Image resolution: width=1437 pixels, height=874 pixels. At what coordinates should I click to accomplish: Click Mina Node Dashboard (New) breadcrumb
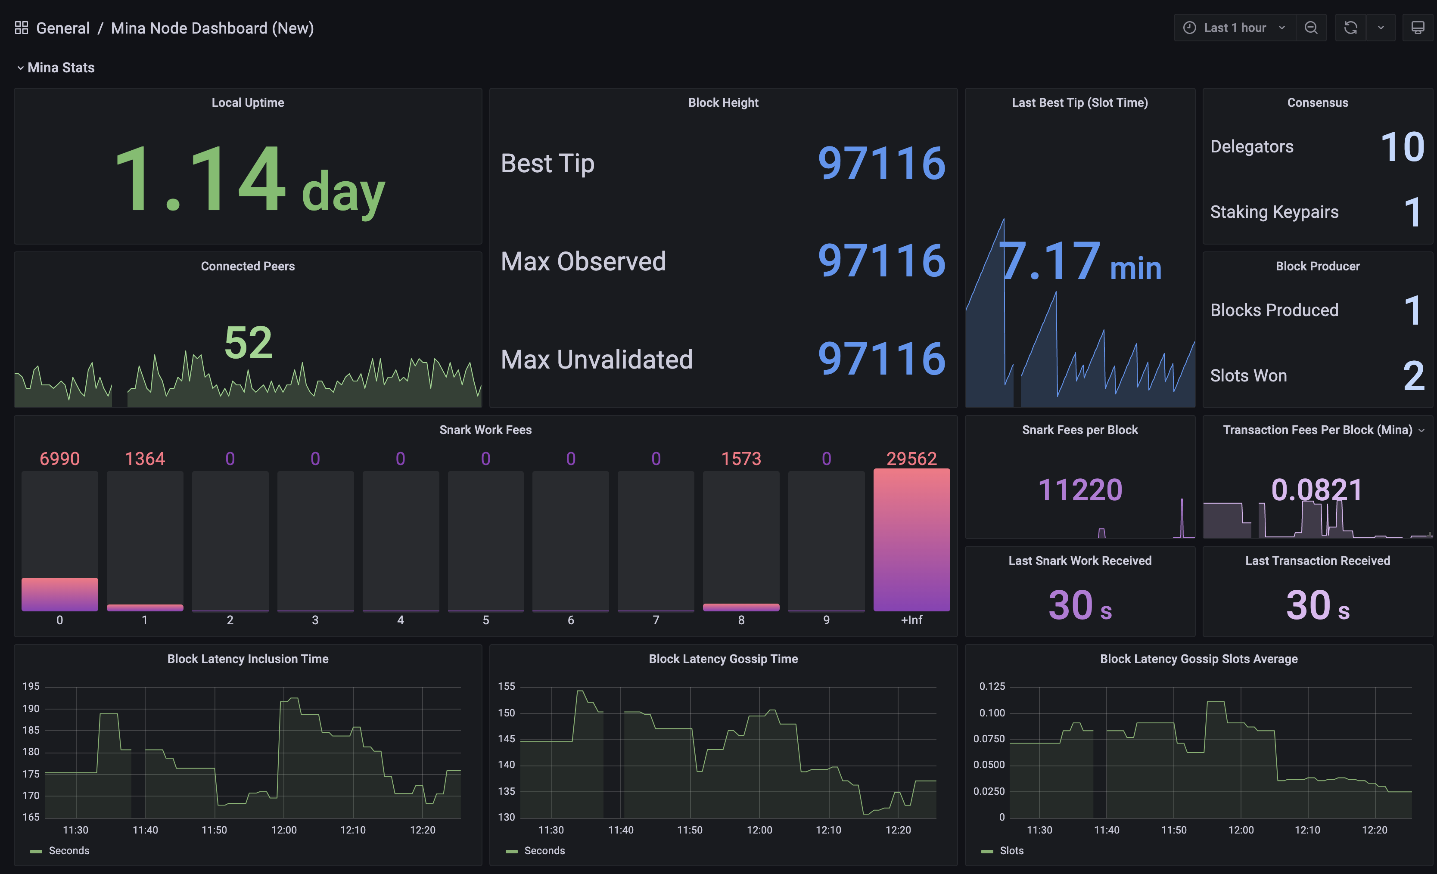click(x=212, y=28)
